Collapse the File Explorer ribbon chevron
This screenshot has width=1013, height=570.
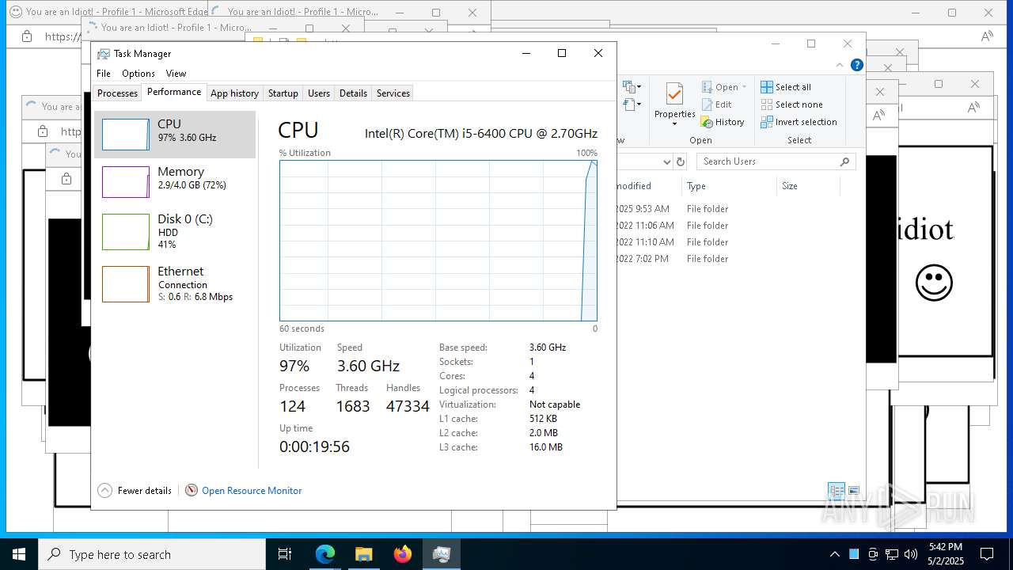pyautogui.click(x=840, y=65)
